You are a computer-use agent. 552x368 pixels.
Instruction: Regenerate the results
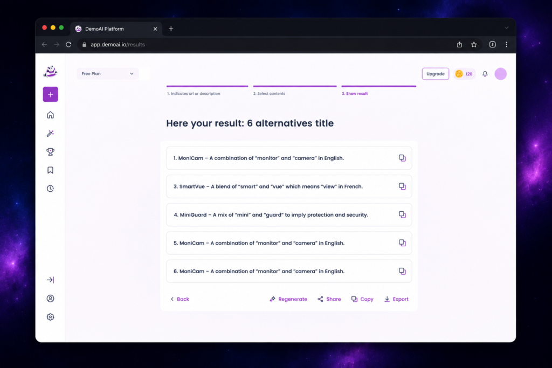(x=288, y=299)
